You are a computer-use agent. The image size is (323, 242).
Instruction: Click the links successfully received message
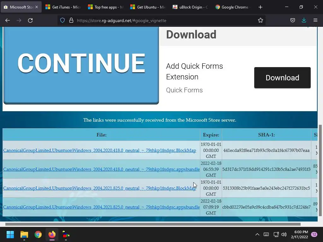click(x=160, y=120)
